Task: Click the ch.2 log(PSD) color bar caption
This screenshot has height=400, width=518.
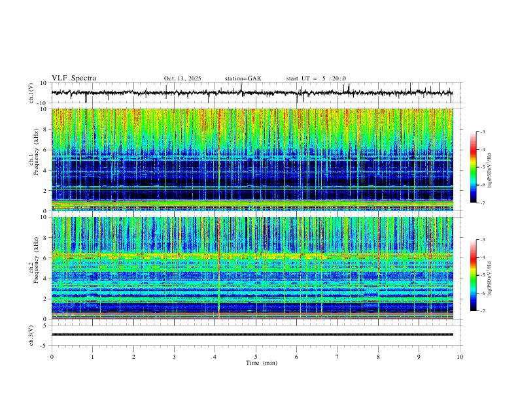Action: (x=490, y=278)
